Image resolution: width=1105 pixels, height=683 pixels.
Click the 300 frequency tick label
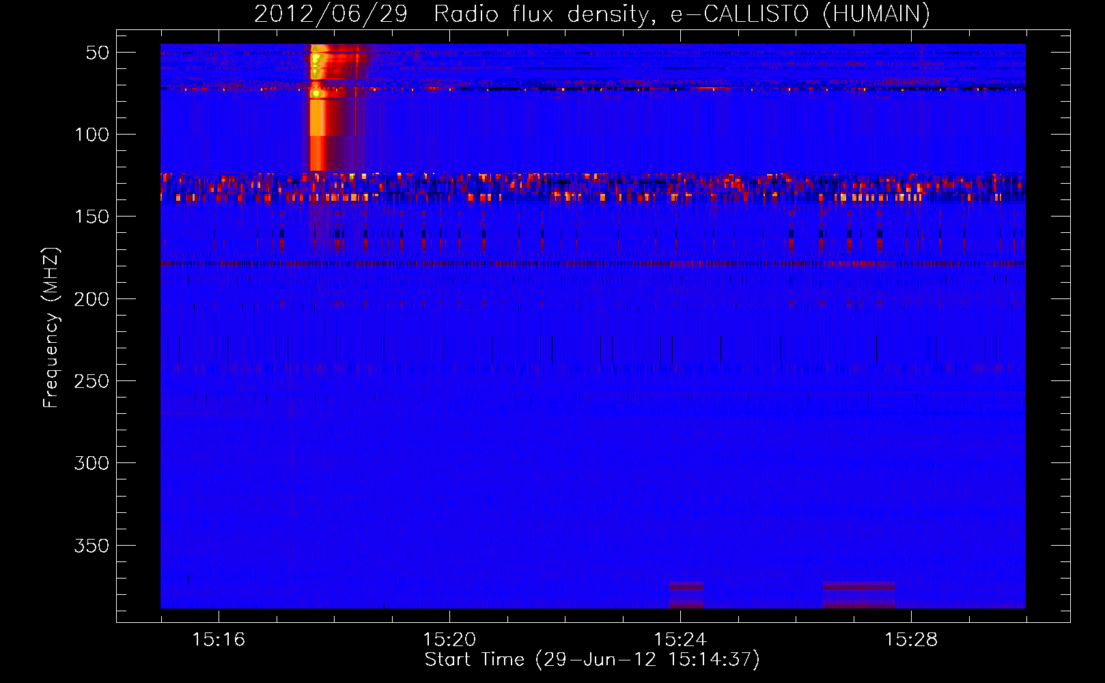click(x=92, y=463)
